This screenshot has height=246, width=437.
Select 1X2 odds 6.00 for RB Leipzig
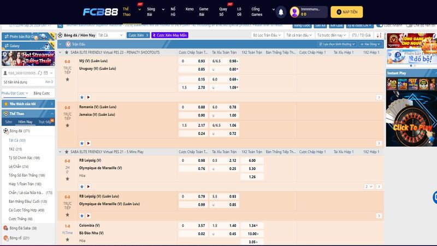click(252, 161)
